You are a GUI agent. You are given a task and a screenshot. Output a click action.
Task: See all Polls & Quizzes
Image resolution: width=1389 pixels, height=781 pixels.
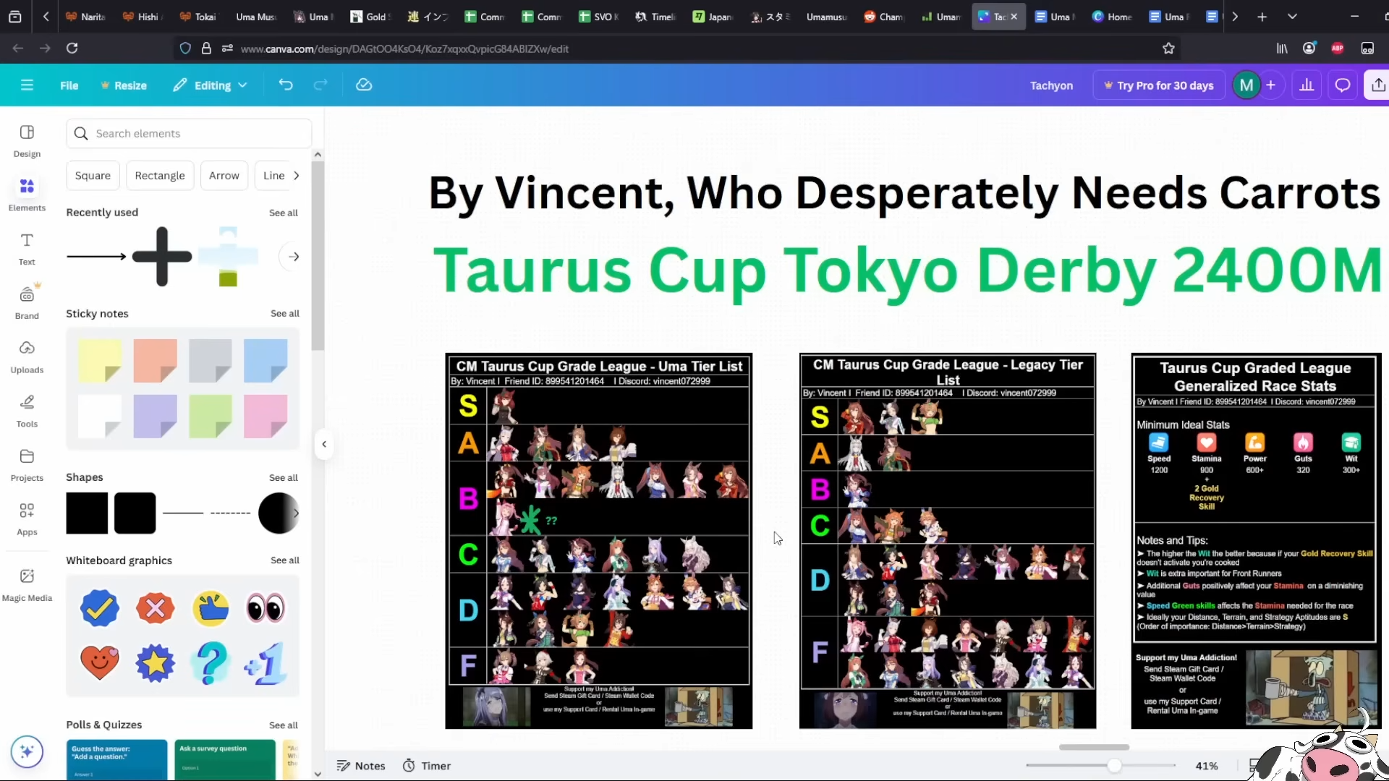284,725
